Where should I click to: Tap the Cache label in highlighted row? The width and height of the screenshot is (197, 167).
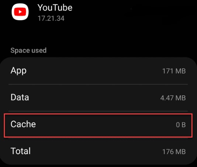tap(23, 124)
